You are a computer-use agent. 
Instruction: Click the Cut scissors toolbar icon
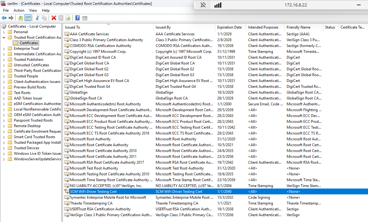(37, 18)
